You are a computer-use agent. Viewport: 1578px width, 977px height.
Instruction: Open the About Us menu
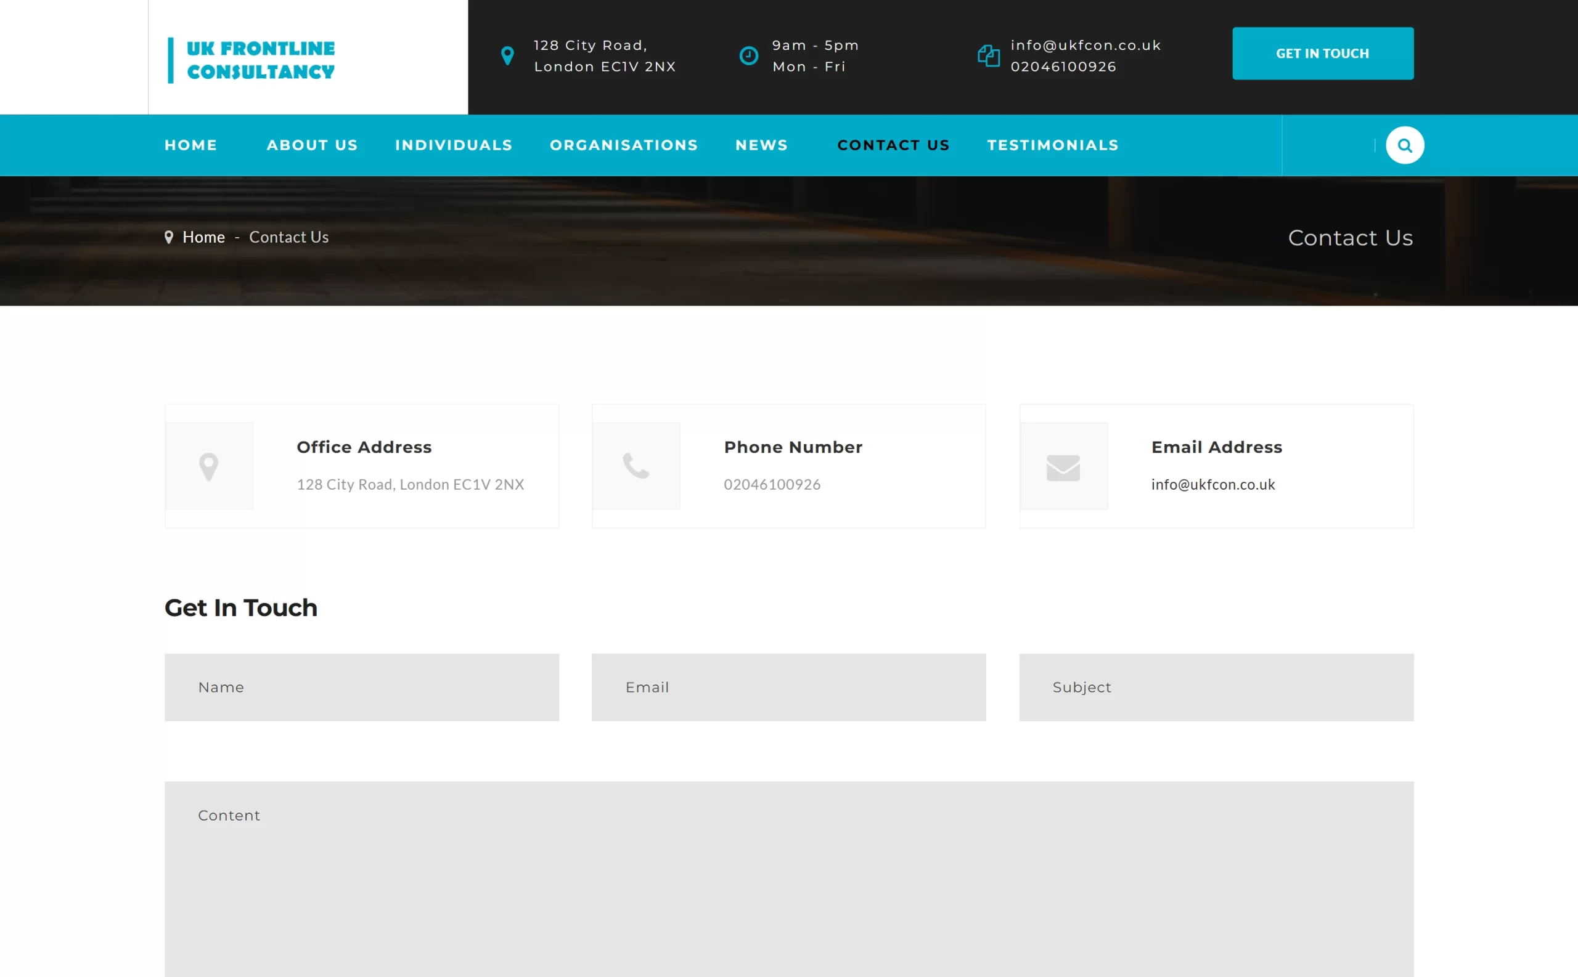coord(313,145)
